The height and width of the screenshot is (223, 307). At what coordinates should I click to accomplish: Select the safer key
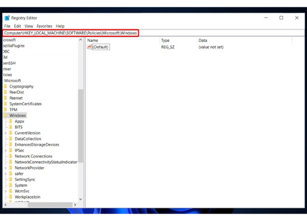point(19,174)
